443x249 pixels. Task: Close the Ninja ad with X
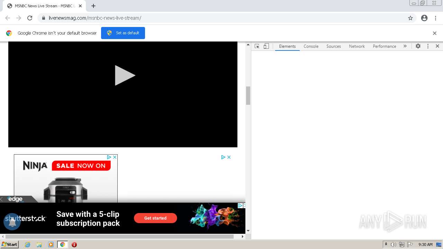click(x=115, y=157)
